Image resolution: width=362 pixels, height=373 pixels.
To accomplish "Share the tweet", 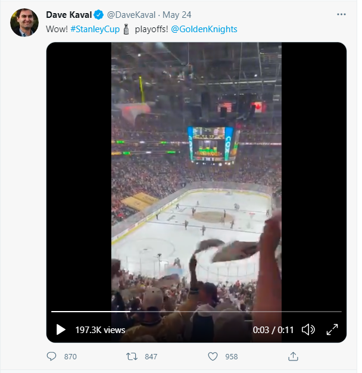I will 293,356.
